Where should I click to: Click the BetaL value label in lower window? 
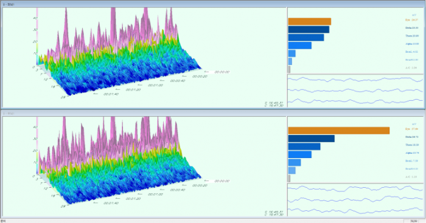click(411, 161)
